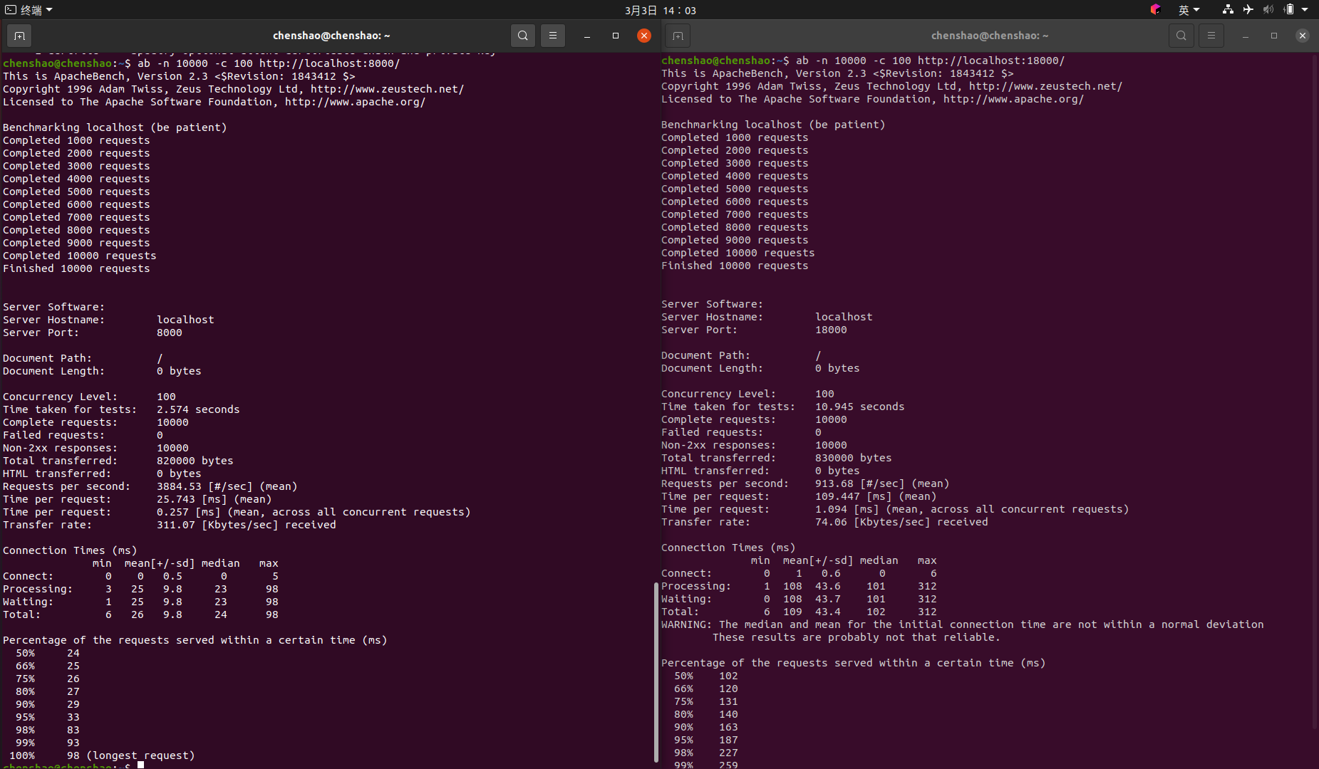Open the 英 input method dropdown
The height and width of the screenshot is (769, 1319).
pyautogui.click(x=1189, y=9)
